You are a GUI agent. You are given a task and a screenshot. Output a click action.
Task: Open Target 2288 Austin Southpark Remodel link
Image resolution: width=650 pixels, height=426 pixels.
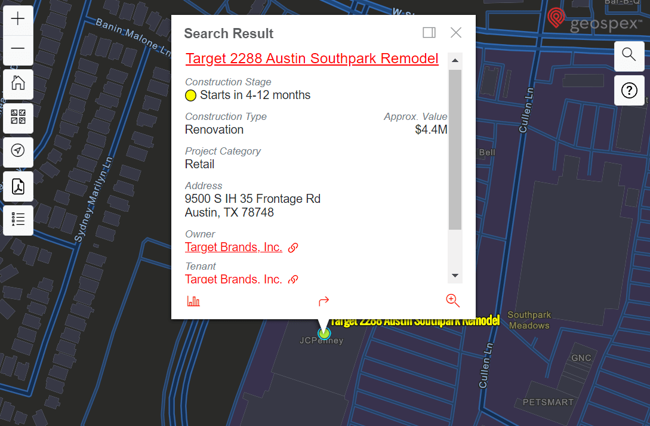tap(312, 58)
